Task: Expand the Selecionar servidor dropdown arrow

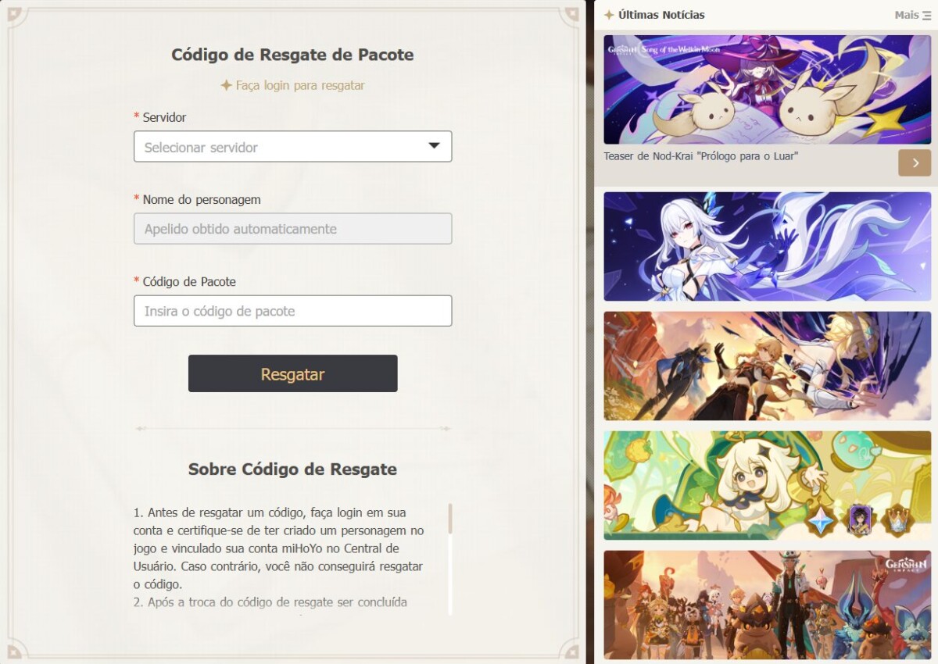Action: pyautogui.click(x=435, y=146)
